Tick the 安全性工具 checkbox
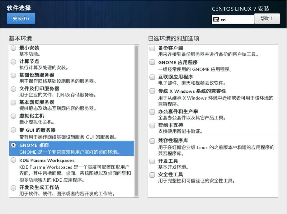287x214 pixels. click(x=152, y=175)
